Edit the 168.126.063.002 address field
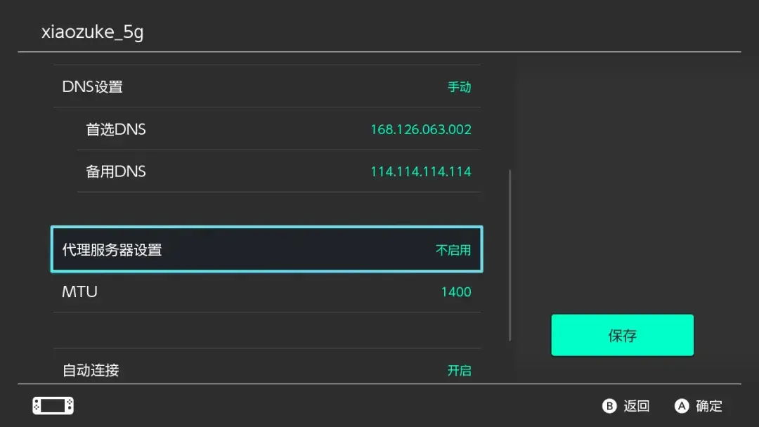Viewport: 759px width, 427px height. (421, 130)
